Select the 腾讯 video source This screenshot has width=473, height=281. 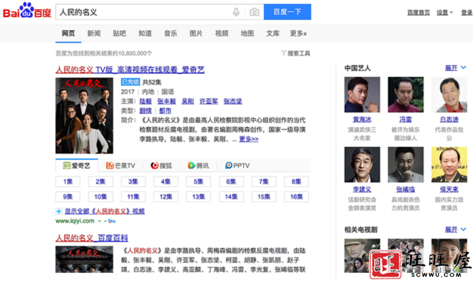[x=198, y=166]
